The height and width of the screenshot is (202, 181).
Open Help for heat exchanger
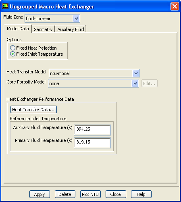click(141, 194)
